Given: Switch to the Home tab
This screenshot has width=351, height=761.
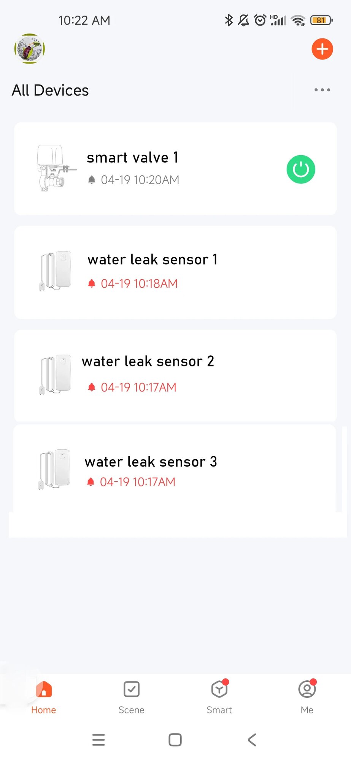Looking at the screenshot, I should [x=44, y=698].
